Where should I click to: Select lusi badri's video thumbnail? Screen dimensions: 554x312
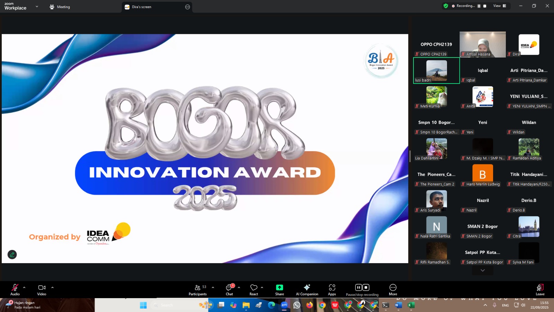coord(436,71)
